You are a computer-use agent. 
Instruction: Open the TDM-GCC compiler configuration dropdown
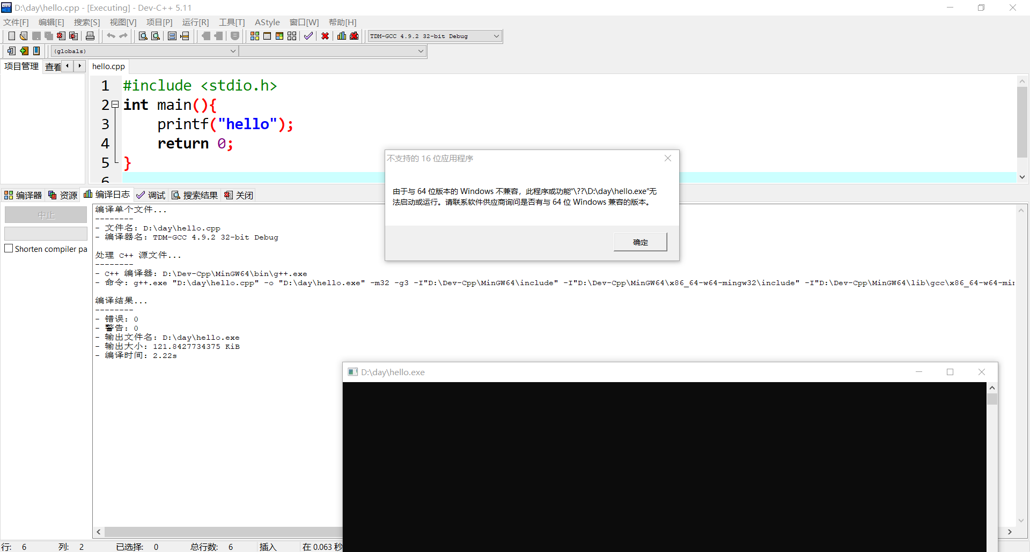(x=495, y=36)
